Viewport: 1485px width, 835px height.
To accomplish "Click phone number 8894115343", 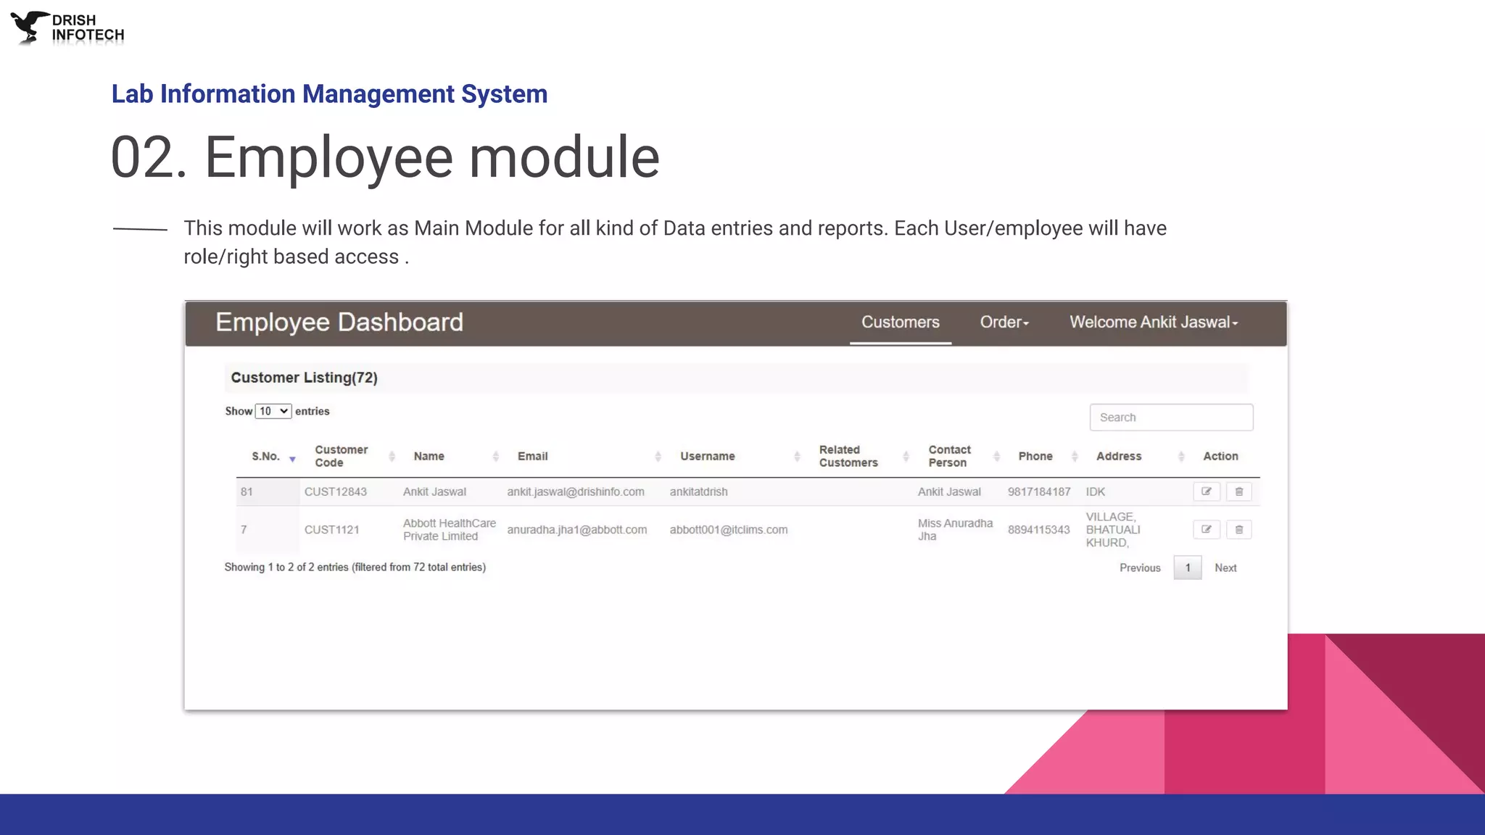I will pyautogui.click(x=1038, y=530).
